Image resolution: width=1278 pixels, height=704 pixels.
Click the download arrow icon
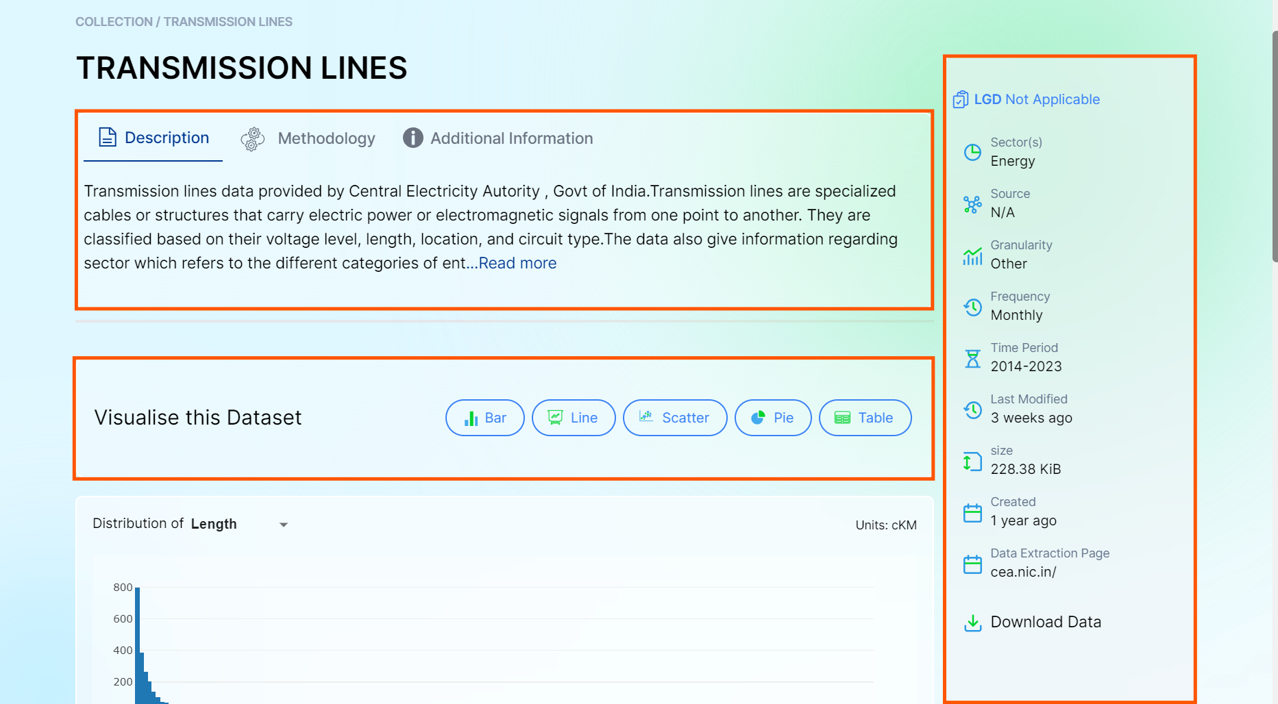point(972,623)
